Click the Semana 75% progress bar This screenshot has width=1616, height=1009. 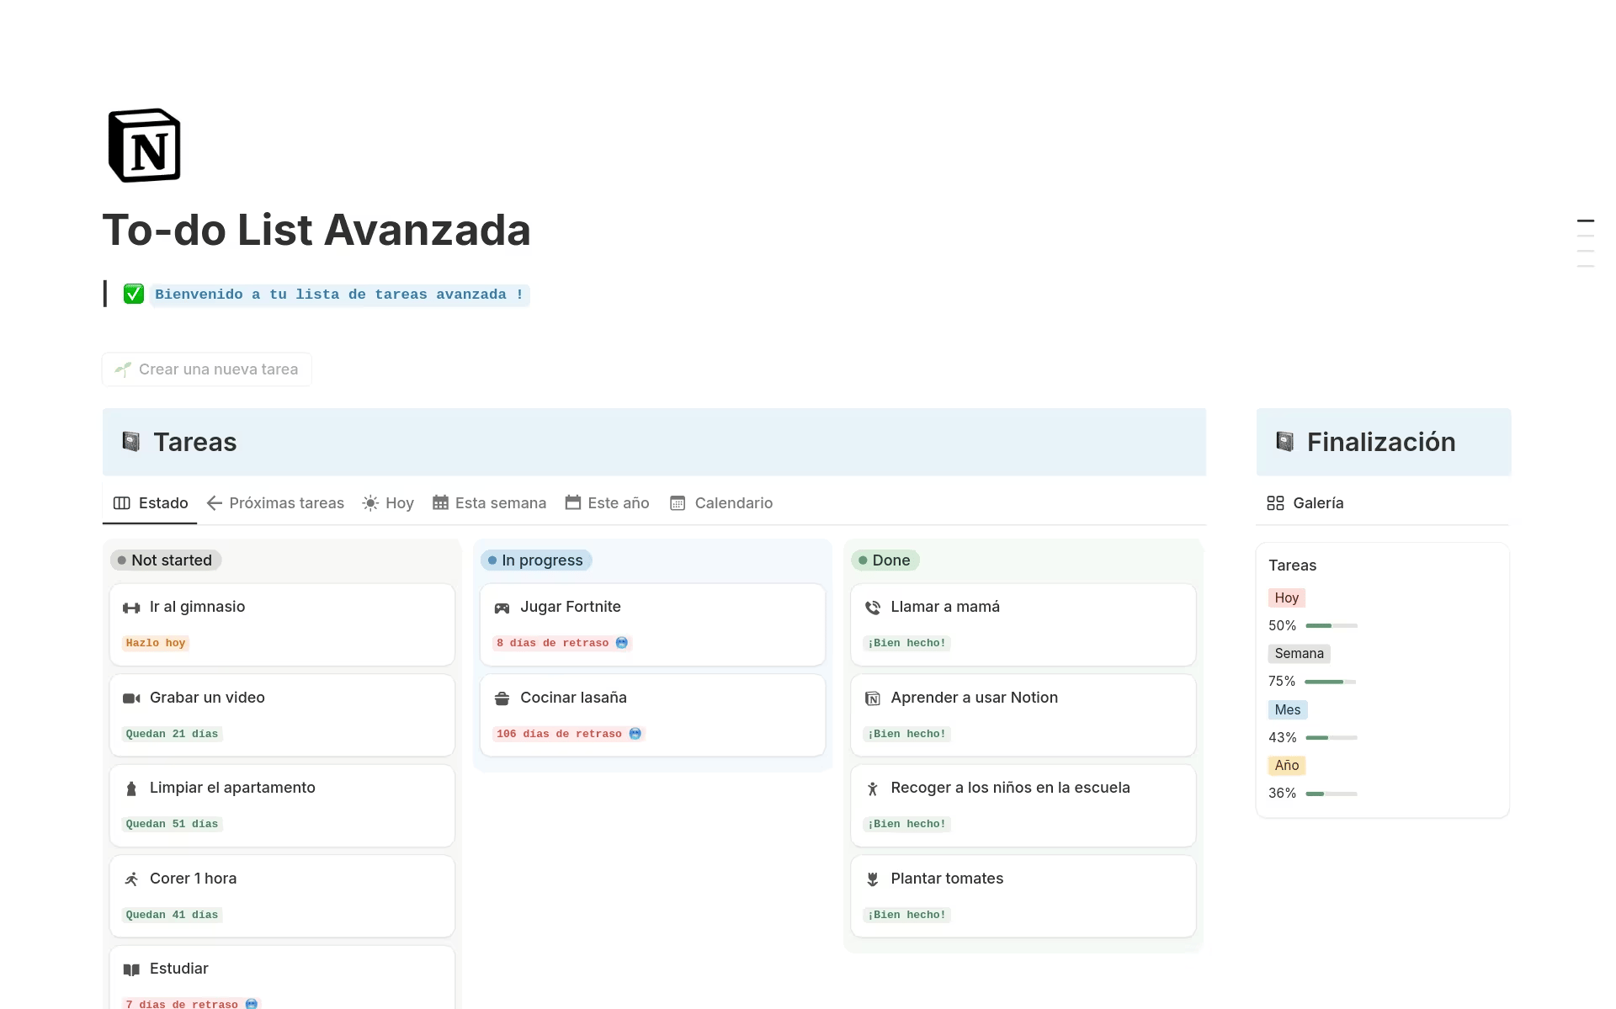[x=1330, y=681]
